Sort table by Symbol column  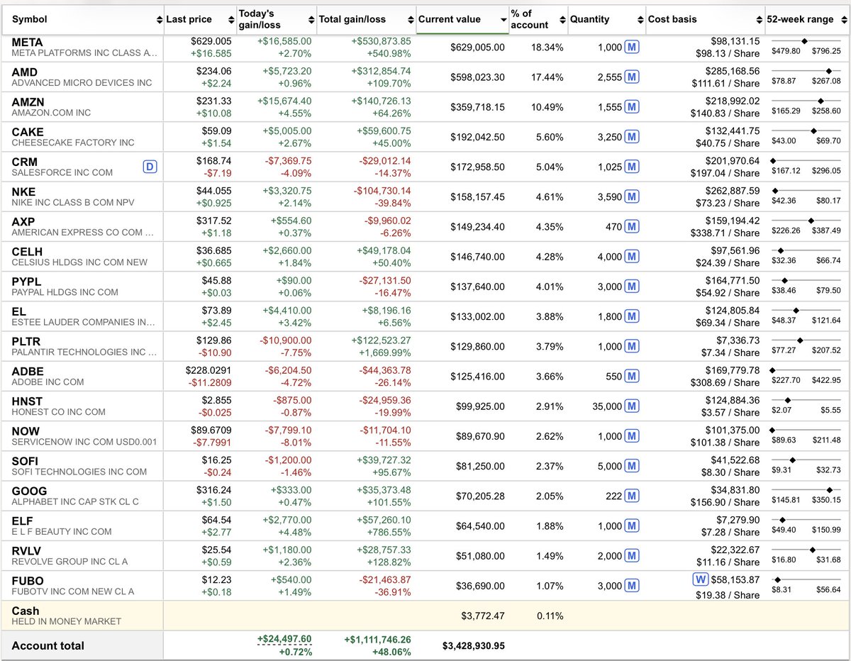pos(83,20)
